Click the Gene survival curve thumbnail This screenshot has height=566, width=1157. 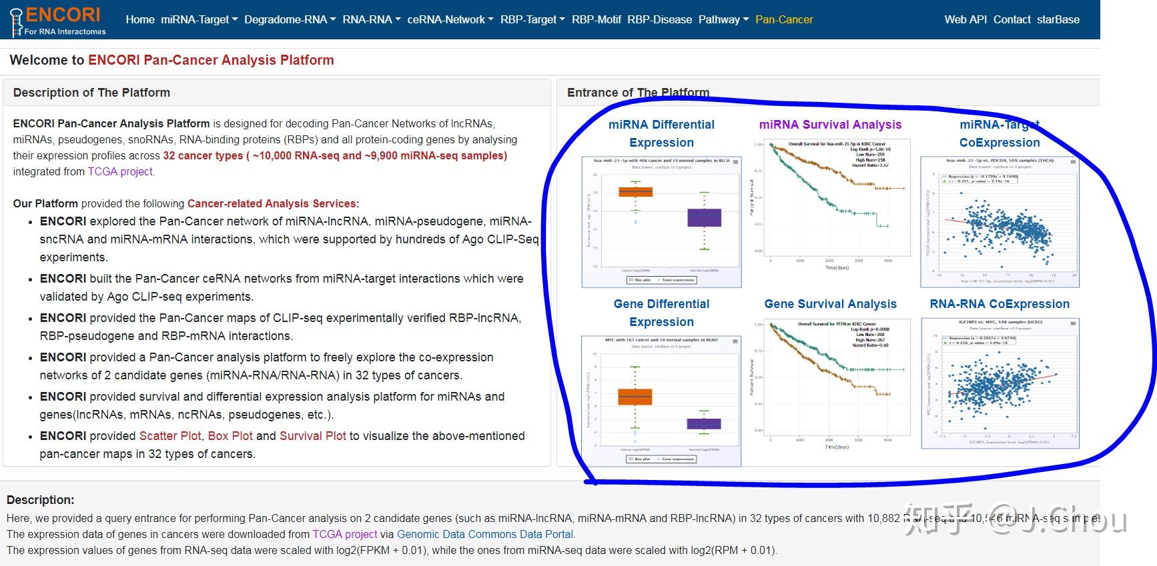pos(830,385)
